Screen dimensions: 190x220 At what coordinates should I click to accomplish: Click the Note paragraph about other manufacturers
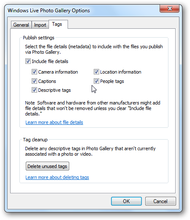pyautogui.click(x=92, y=108)
